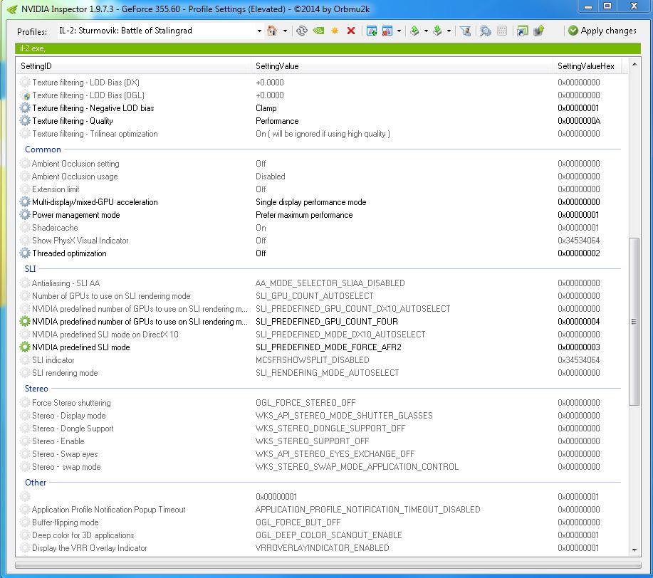Click the green-arrow icon left of Apply changes
Image resolution: width=653 pixels, height=578 pixels.
[538, 31]
